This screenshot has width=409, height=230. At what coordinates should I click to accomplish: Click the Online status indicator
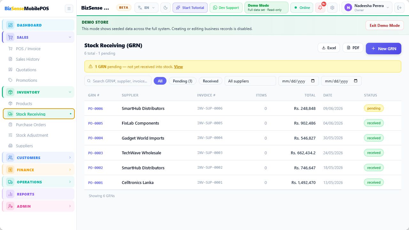point(302,8)
